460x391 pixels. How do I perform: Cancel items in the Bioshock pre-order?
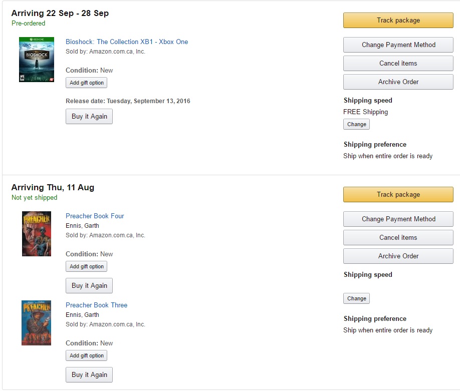398,64
